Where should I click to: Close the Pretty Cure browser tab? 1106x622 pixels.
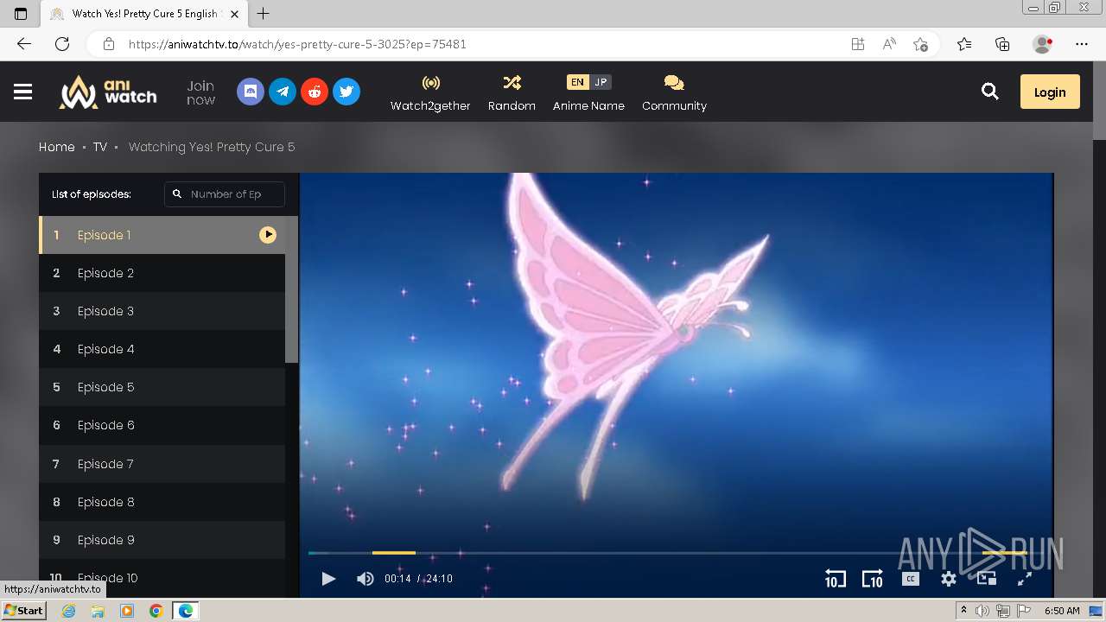click(x=234, y=14)
